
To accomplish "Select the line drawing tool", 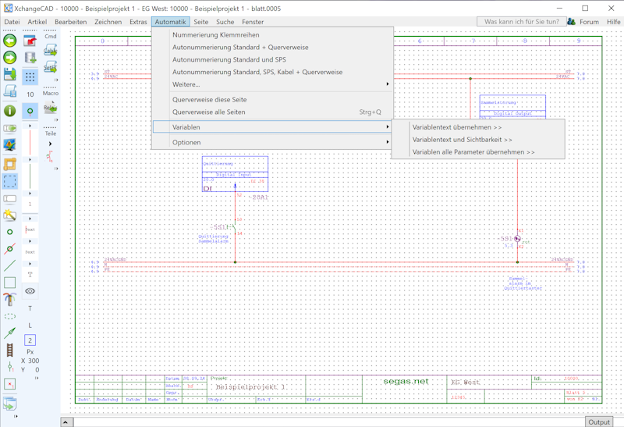I will [10, 265].
